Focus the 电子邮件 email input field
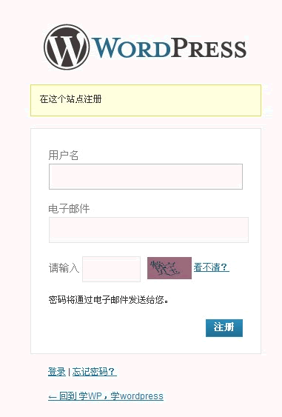The height and width of the screenshot is (417, 282). point(149,230)
